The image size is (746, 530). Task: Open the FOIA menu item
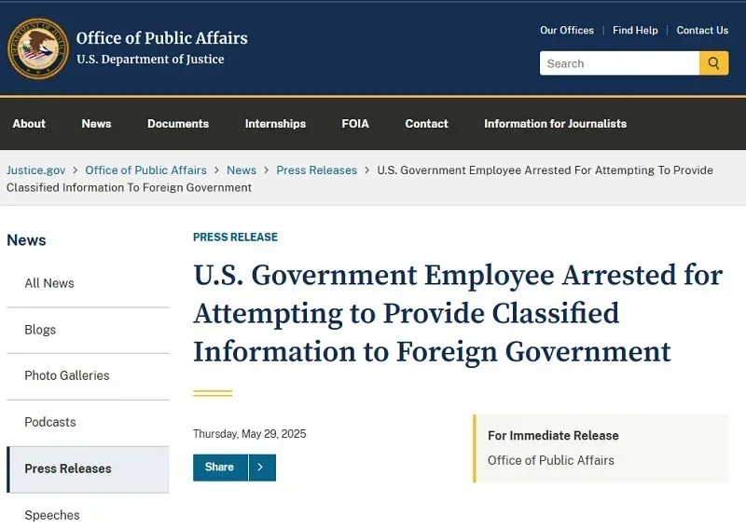coord(355,124)
